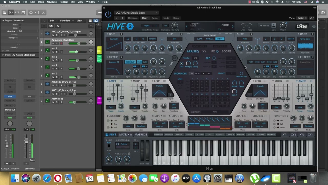Viewport: 328px width, 185px height.
Task: Toggle the Microtuning Activate switch
Action: pyautogui.click(x=118, y=144)
